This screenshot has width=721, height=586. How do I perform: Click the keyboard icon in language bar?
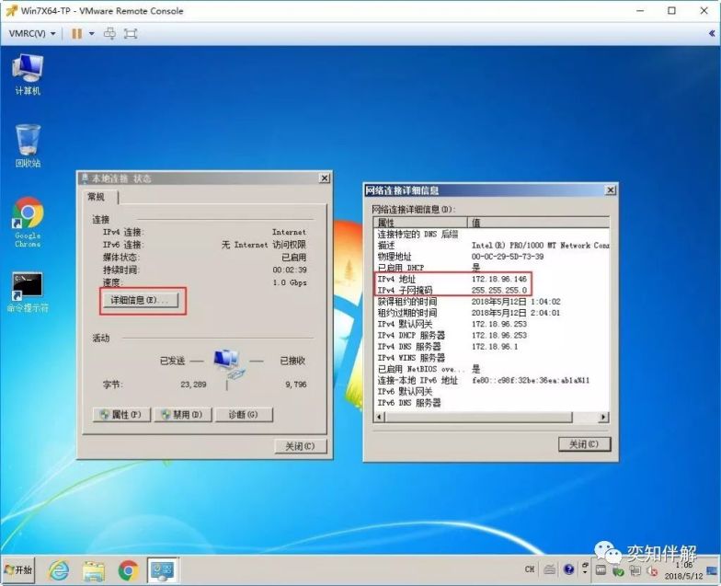tap(550, 569)
